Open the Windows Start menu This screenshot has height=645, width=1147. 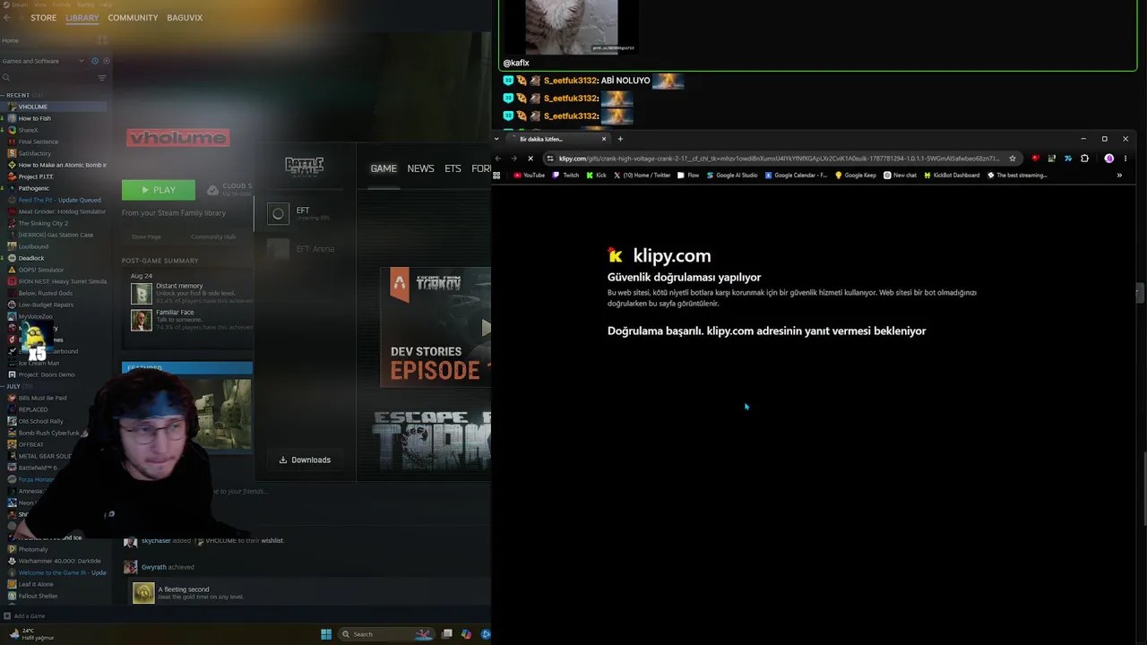(x=326, y=634)
